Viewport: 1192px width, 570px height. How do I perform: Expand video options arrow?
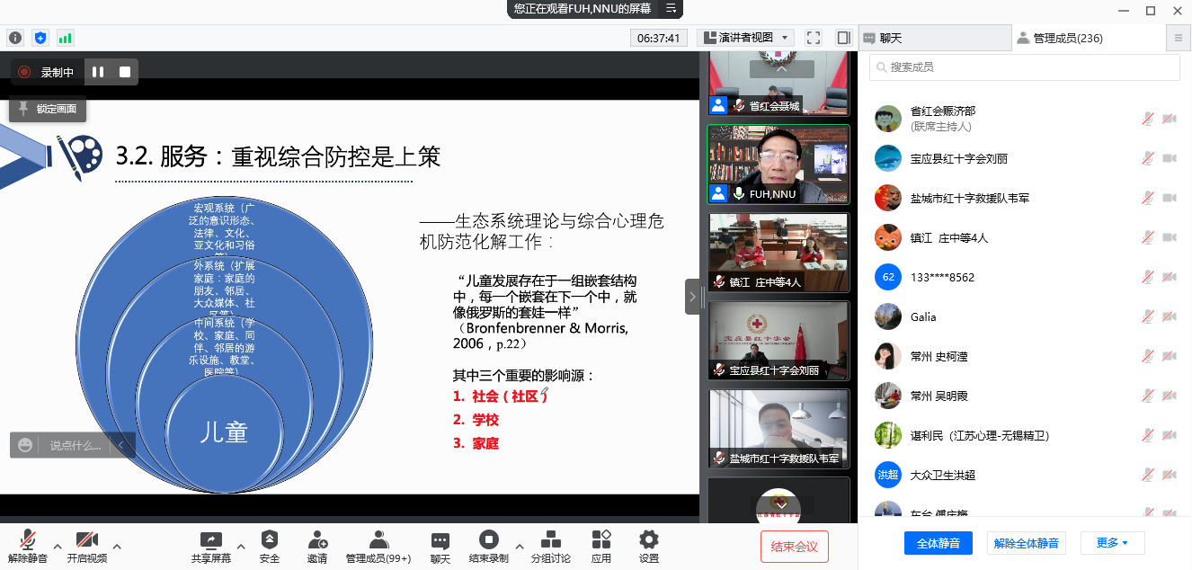(x=116, y=546)
